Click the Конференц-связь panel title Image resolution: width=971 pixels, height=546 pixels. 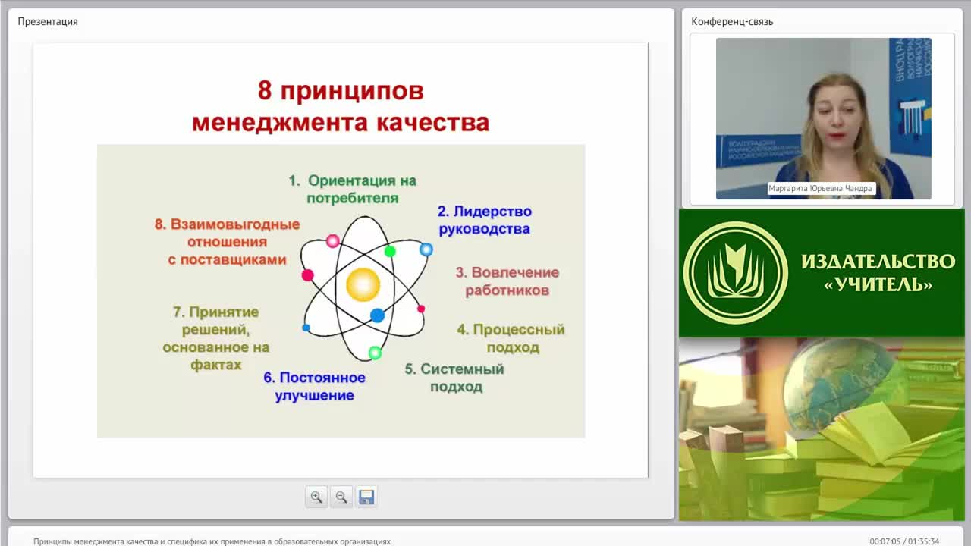pos(732,21)
